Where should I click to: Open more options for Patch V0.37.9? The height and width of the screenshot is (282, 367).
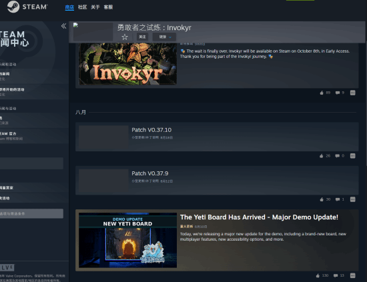point(353,199)
